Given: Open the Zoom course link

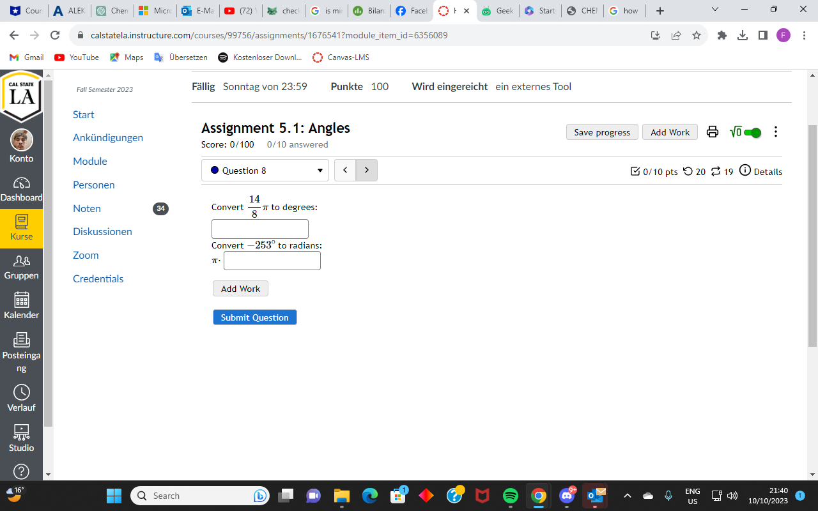Looking at the screenshot, I should pyautogui.click(x=86, y=255).
